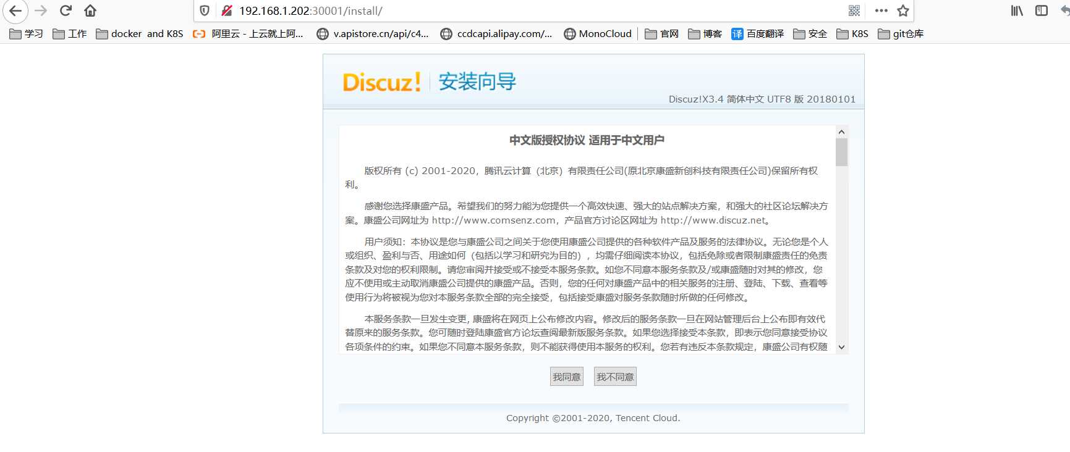
Task: Click the license scrollbar down arrow
Action: pos(841,347)
